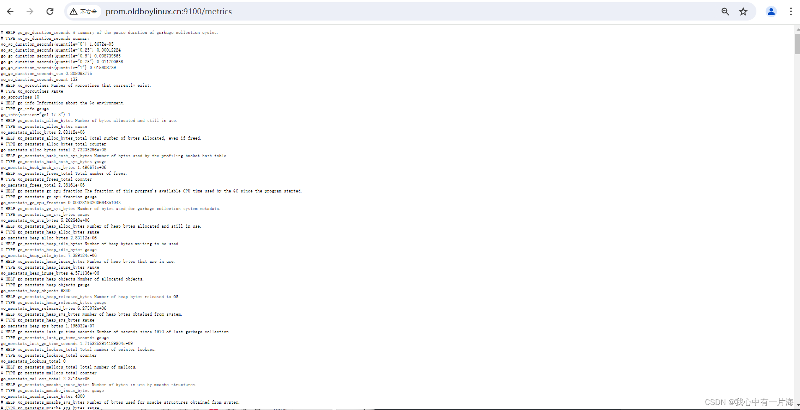Click the vertical scrollbar thumb
The width and height of the screenshot is (800, 410).
click(x=797, y=44)
